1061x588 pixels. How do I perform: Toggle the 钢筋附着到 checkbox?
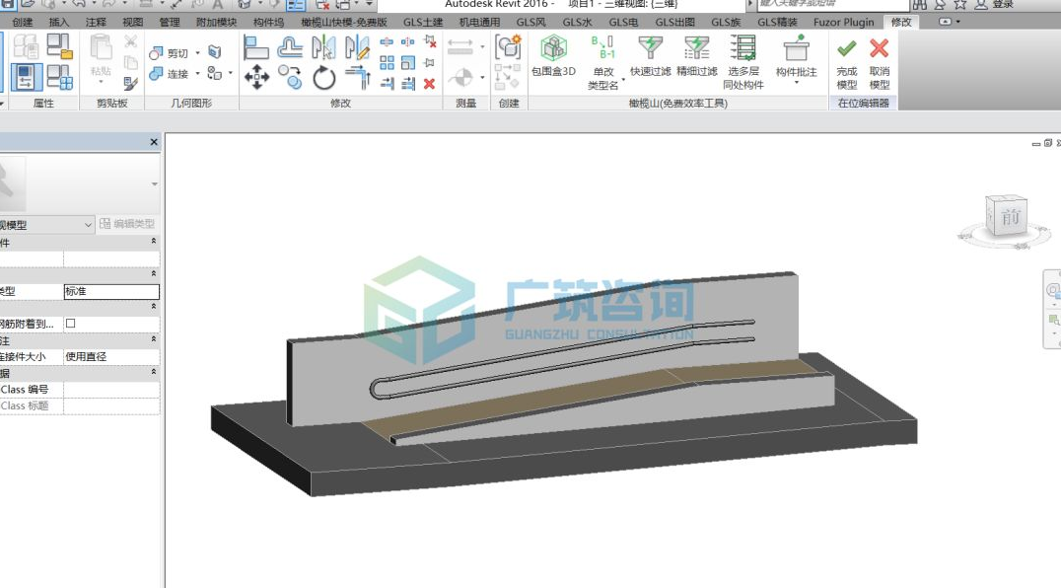coord(70,324)
